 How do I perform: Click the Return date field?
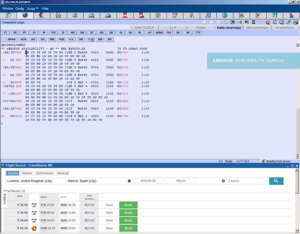click(x=181, y=181)
